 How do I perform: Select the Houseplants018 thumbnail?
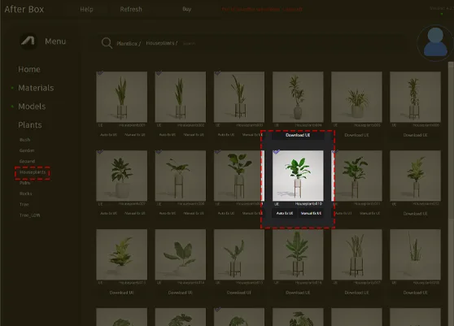[416, 254]
